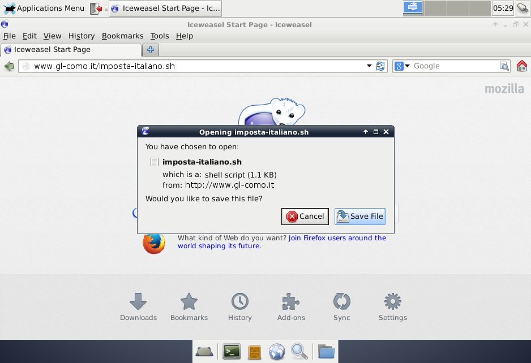Click the notification tray icon in top panel

(523, 8)
